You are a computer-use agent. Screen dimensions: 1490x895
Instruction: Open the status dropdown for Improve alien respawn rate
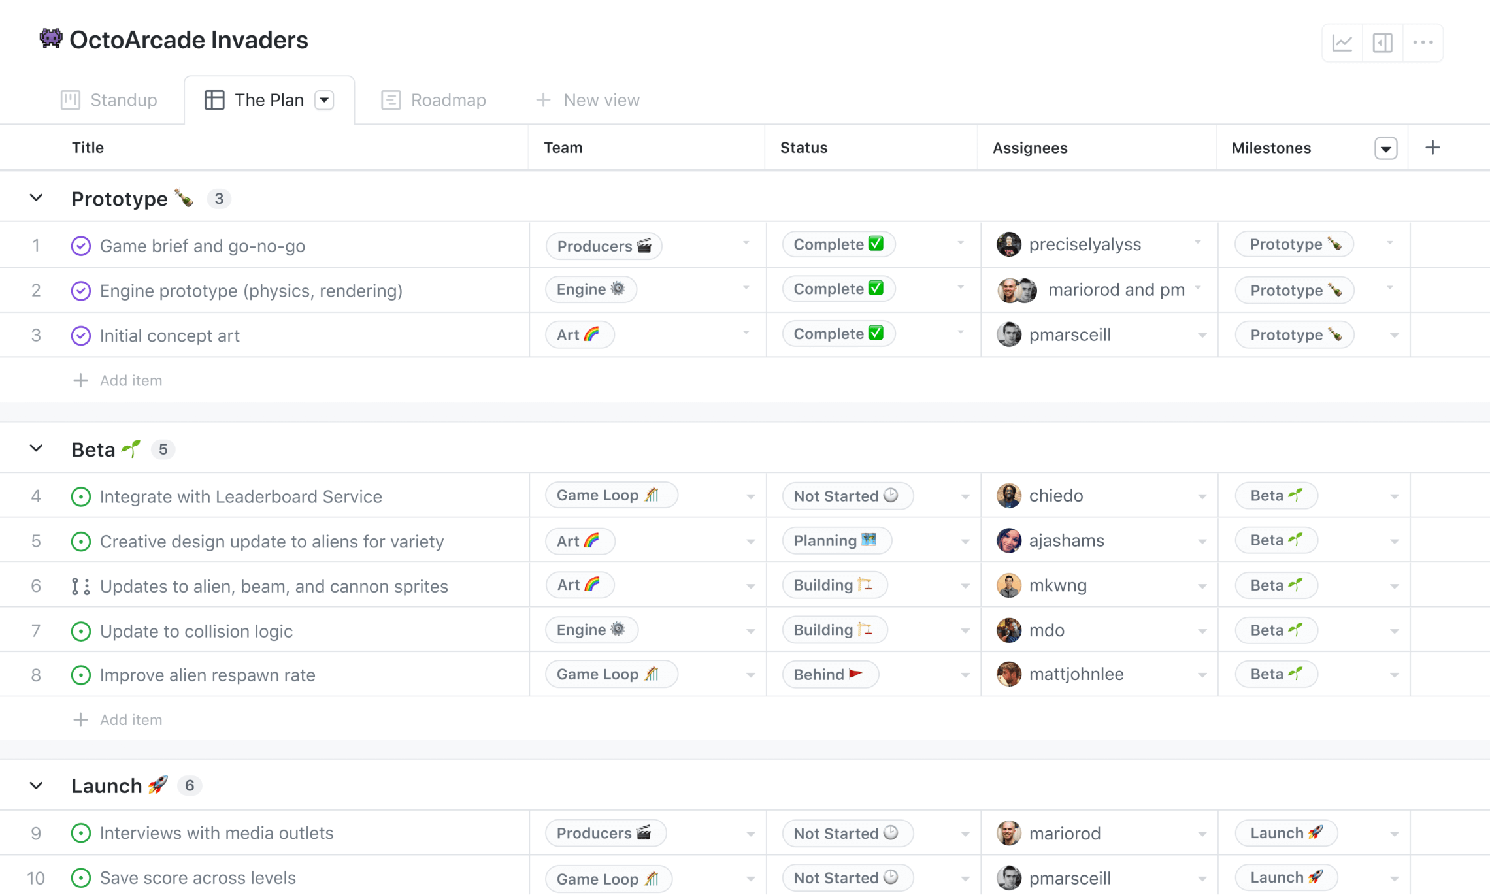965,674
